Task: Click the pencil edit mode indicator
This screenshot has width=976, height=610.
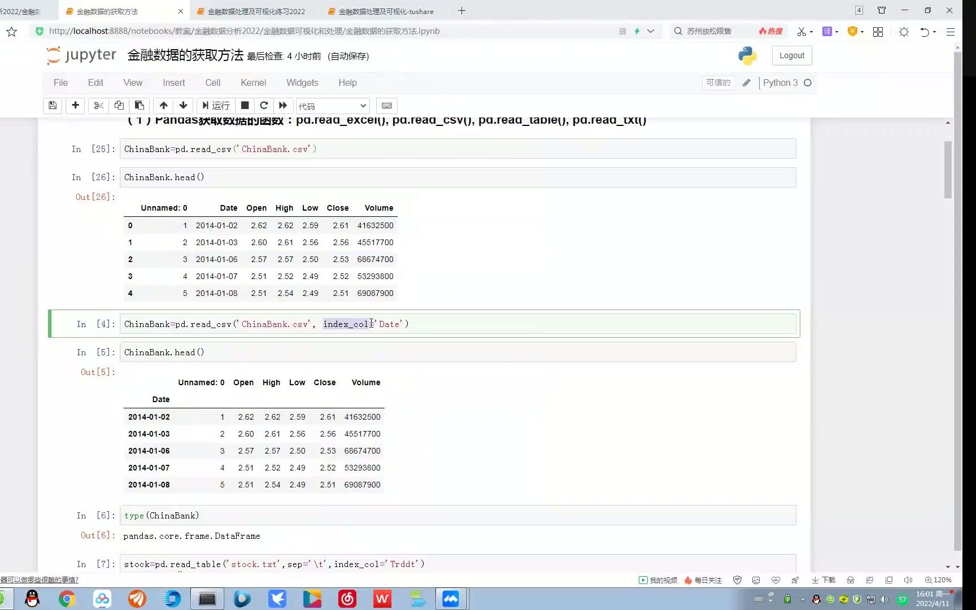Action: pyautogui.click(x=746, y=82)
